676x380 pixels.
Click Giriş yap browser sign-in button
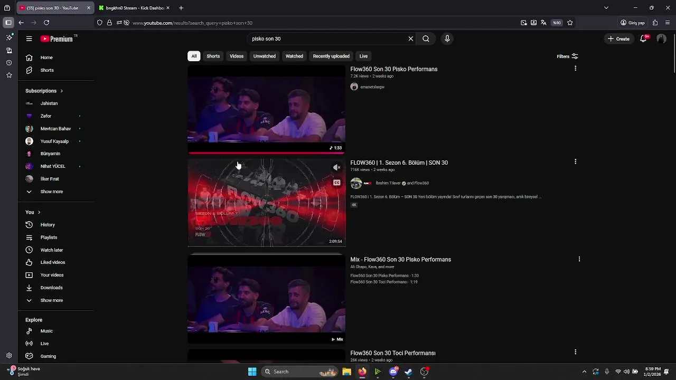[633, 23]
